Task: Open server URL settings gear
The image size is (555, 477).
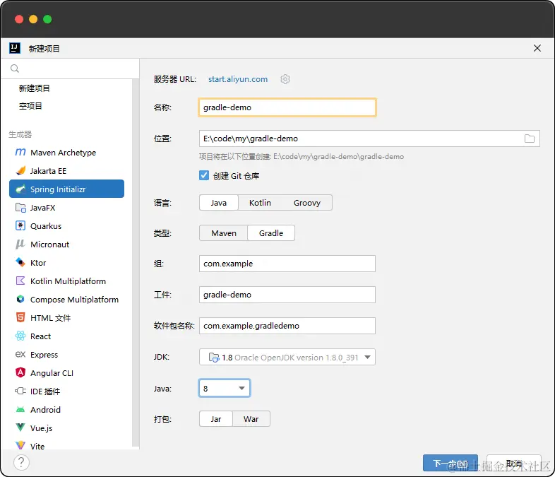Action: (x=285, y=79)
